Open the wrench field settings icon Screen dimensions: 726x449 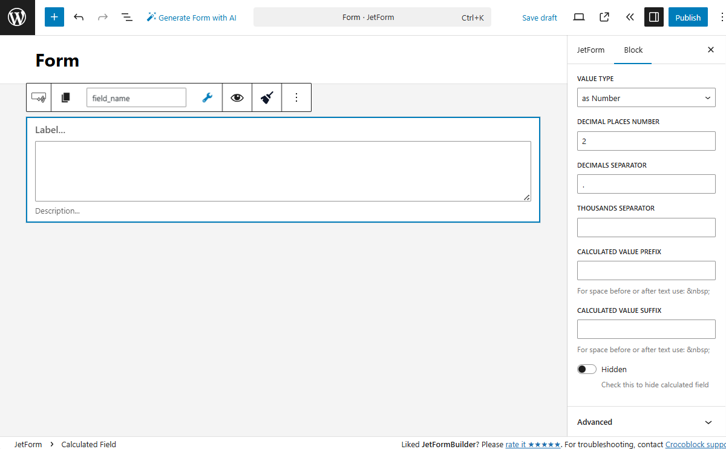coord(207,97)
